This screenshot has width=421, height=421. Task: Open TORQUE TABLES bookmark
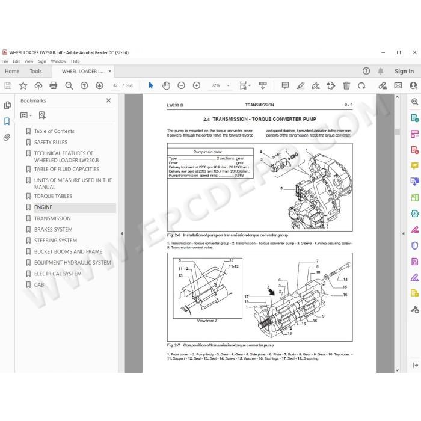click(x=53, y=196)
